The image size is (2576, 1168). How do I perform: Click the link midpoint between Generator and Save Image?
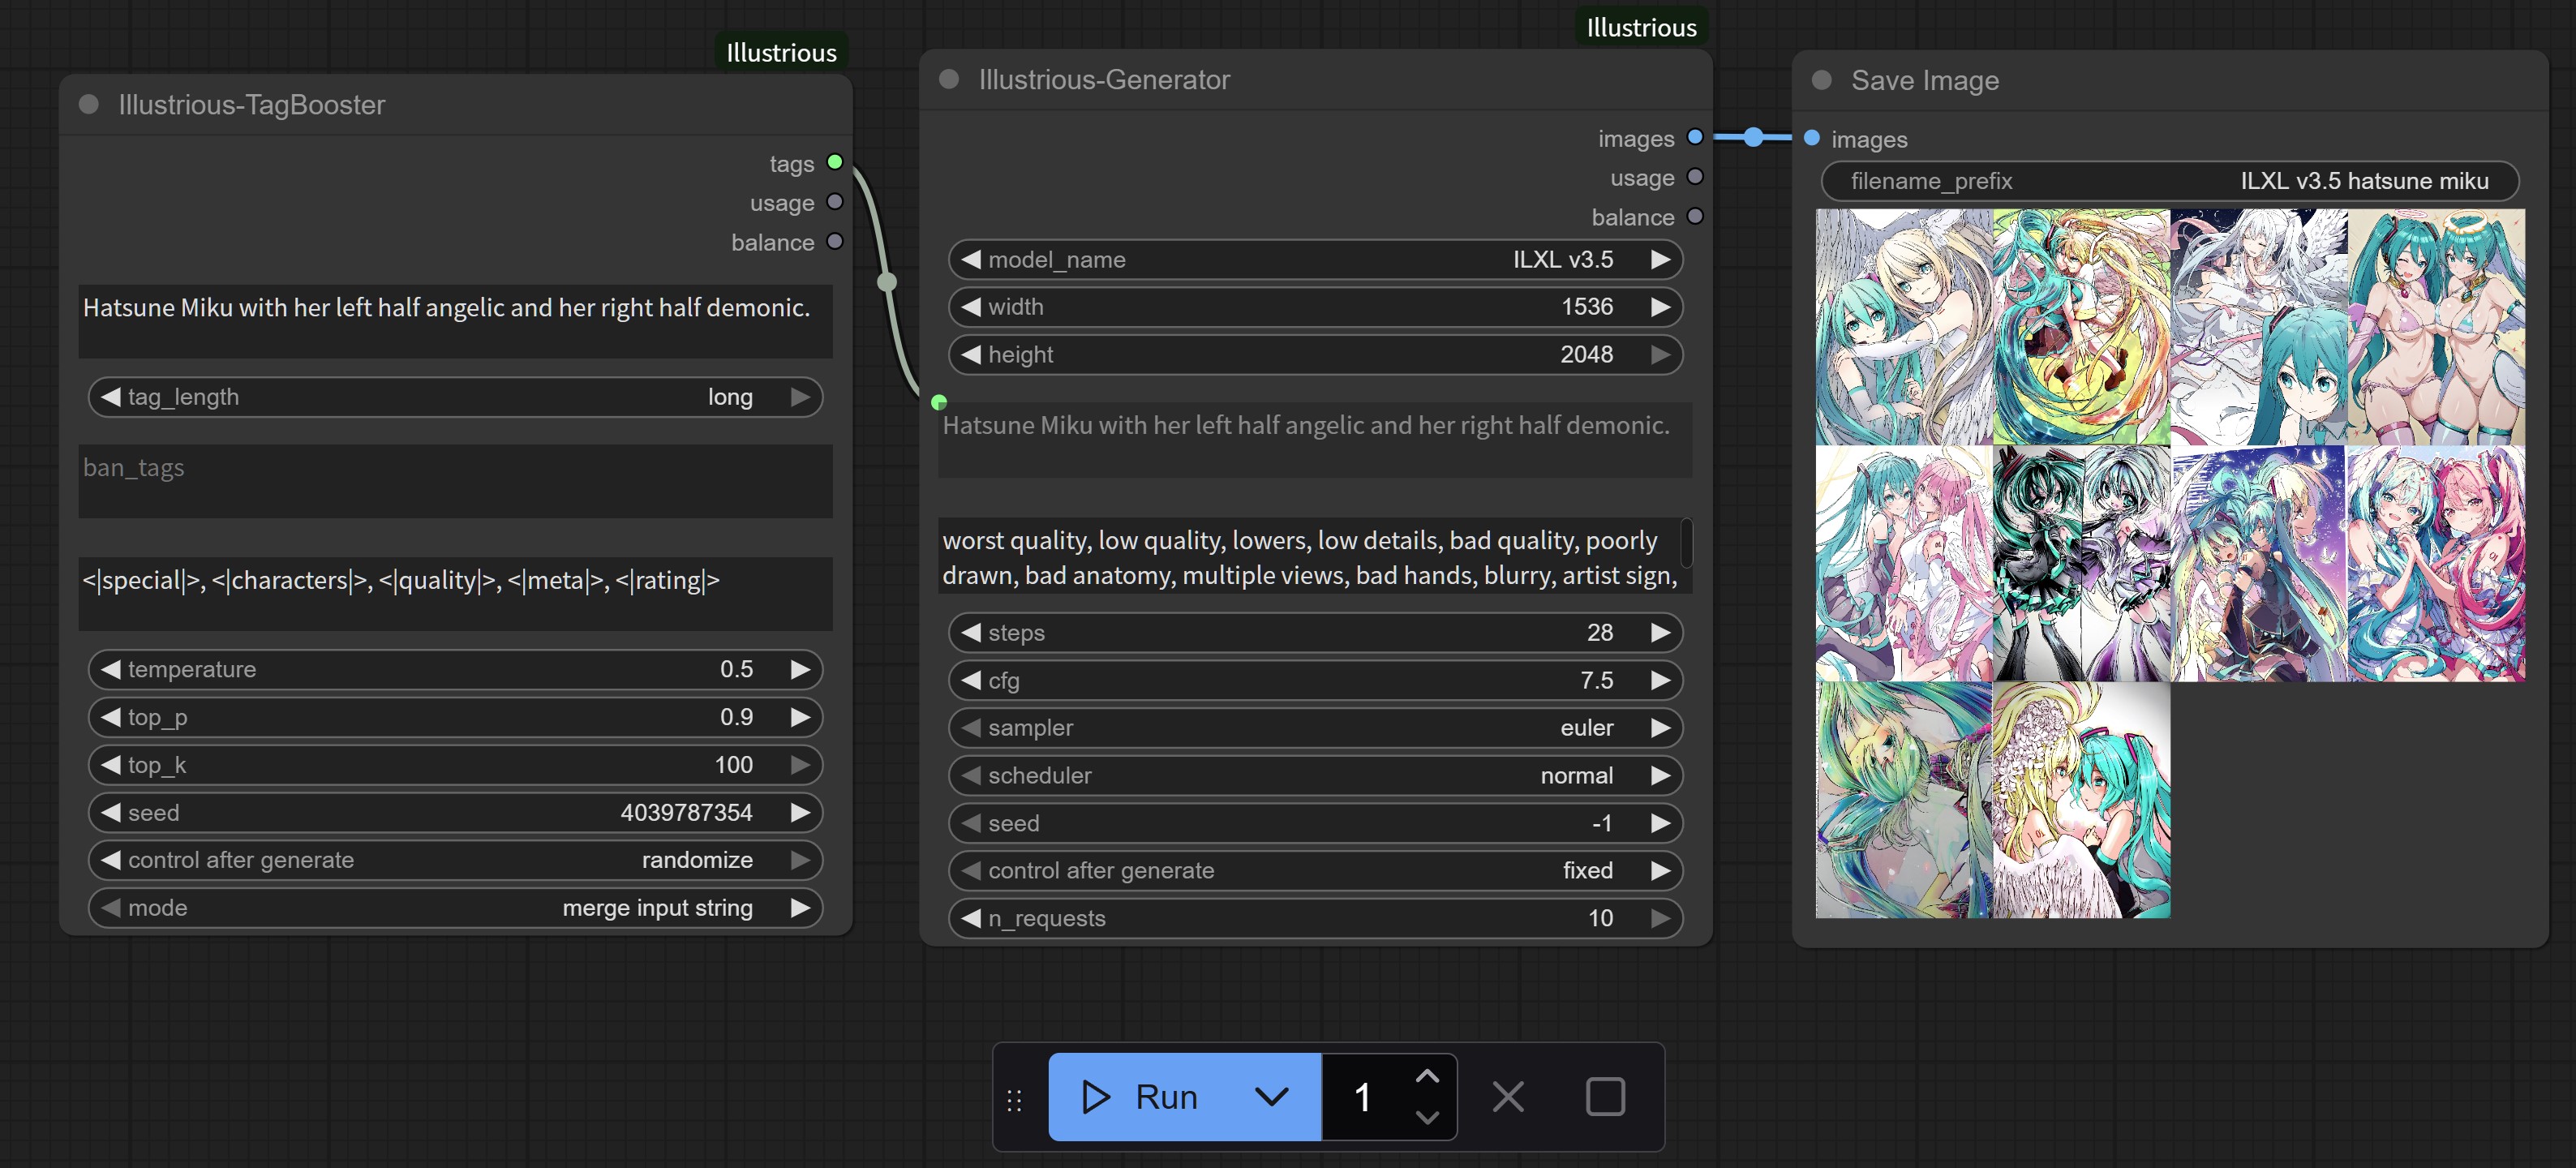1753,137
